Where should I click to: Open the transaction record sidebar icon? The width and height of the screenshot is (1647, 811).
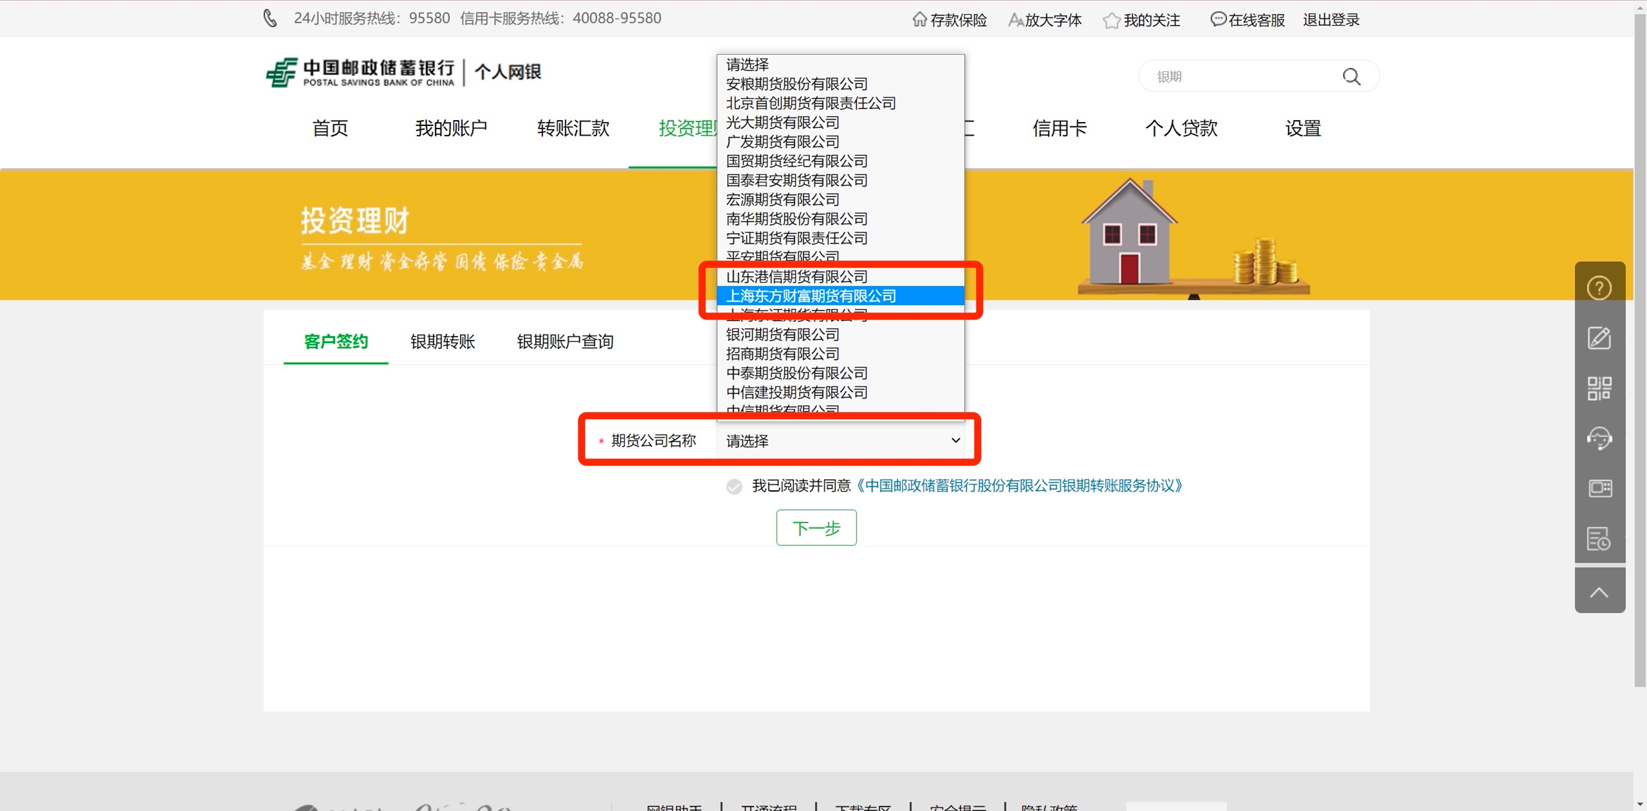click(x=1599, y=539)
